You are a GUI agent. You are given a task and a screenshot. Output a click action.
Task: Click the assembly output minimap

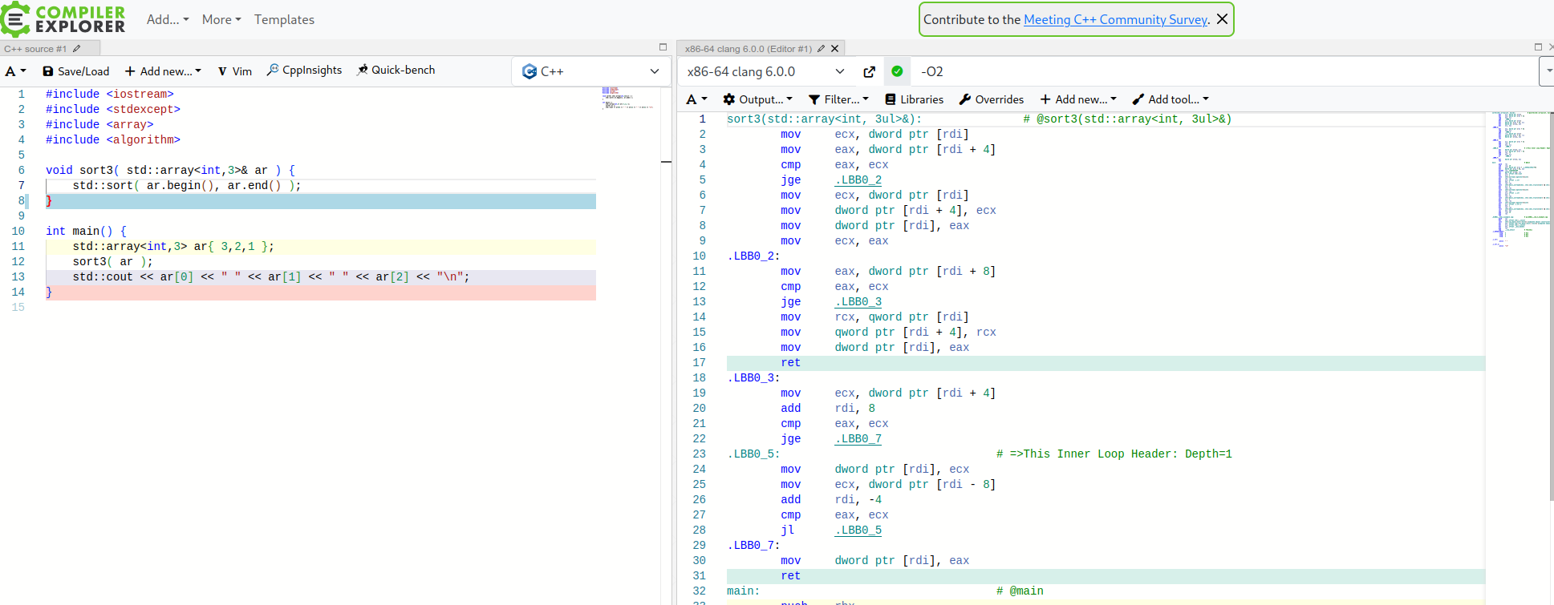pyautogui.click(x=1520, y=180)
